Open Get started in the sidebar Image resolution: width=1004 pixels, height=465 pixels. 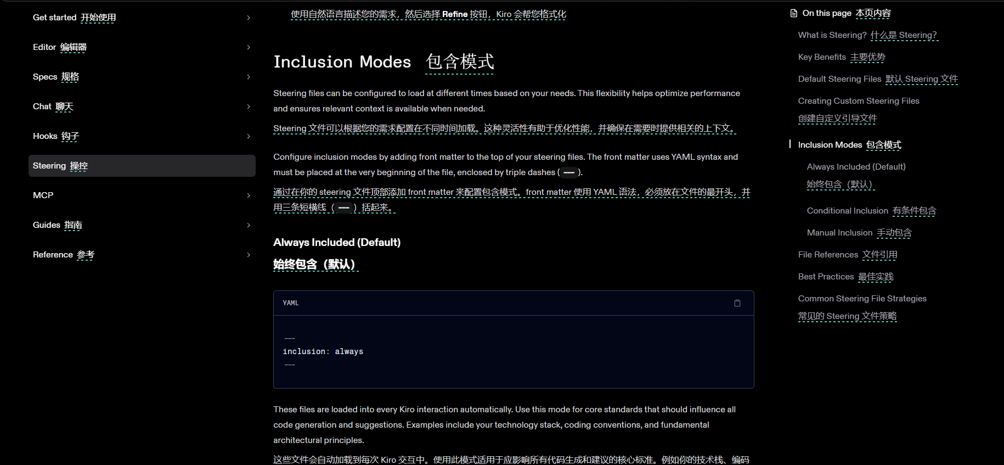tap(74, 18)
